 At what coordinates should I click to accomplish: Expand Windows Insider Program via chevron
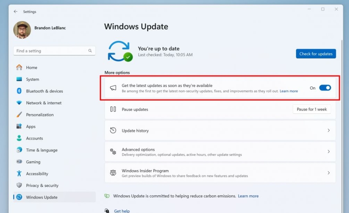pyautogui.click(x=329, y=173)
